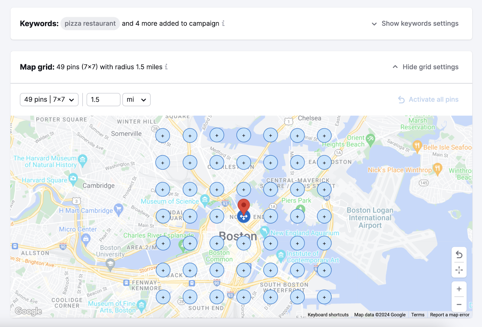Screen dimensions: 482x327
Task: Zoom out on the map
Action: click(459, 305)
